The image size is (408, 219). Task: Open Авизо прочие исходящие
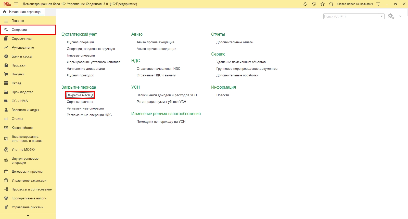pyautogui.click(x=156, y=49)
